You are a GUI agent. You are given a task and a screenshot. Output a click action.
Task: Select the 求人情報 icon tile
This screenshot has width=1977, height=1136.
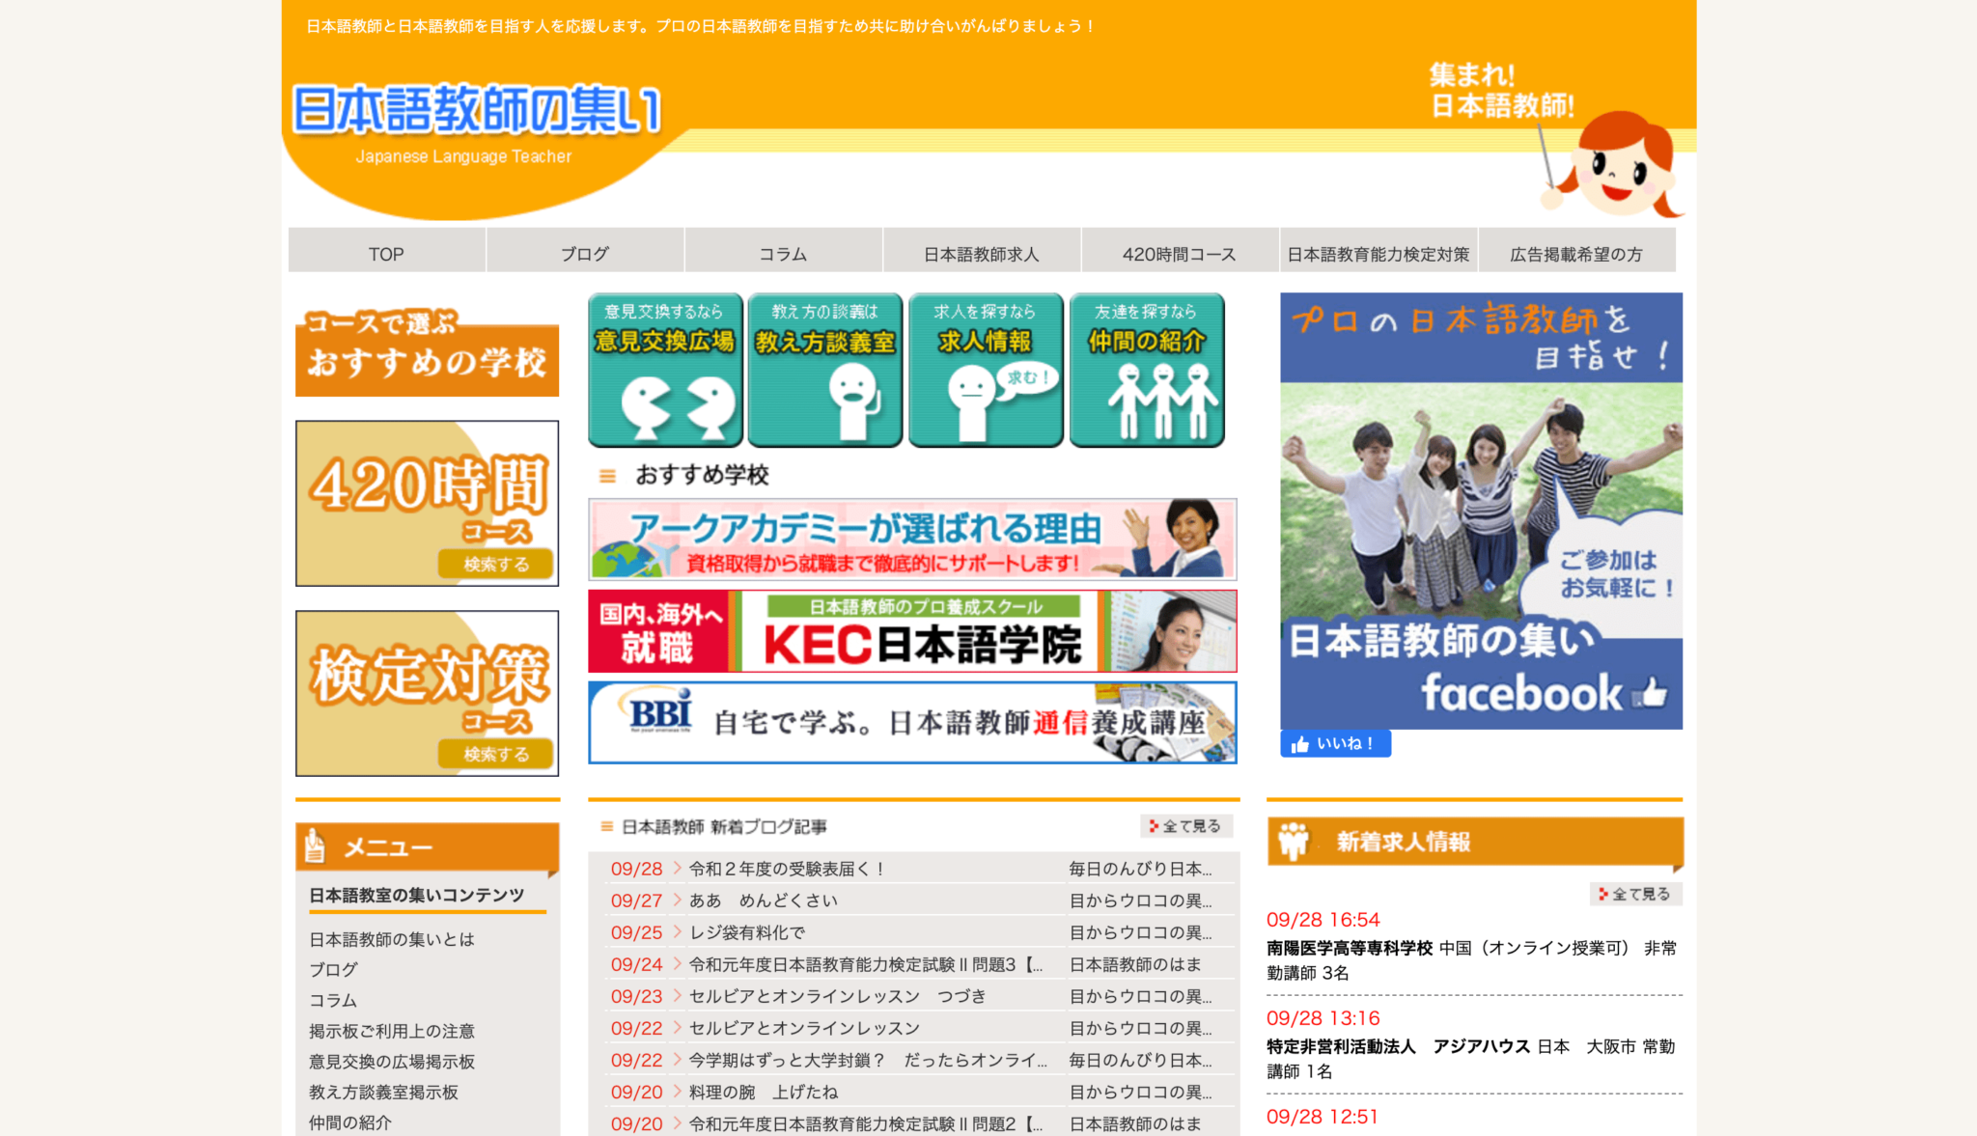[985, 370]
